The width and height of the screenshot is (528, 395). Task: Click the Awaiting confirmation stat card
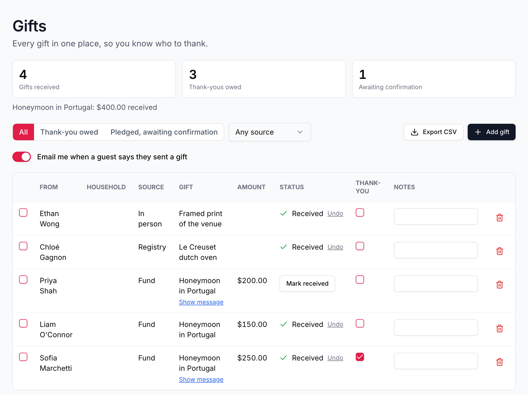434,79
